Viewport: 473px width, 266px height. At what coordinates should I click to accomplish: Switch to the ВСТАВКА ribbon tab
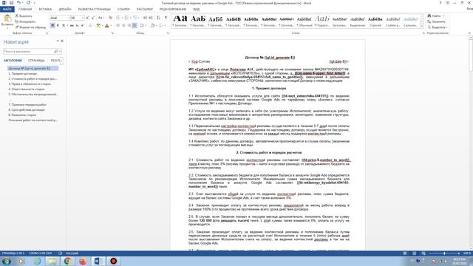pyautogui.click(x=45, y=10)
